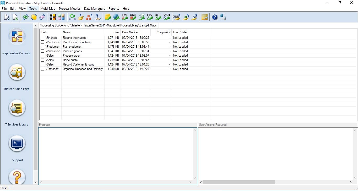Viewport: 358px width, 191px height.
Task: Open the IT Services Library sidebar icon
Action: point(17,108)
